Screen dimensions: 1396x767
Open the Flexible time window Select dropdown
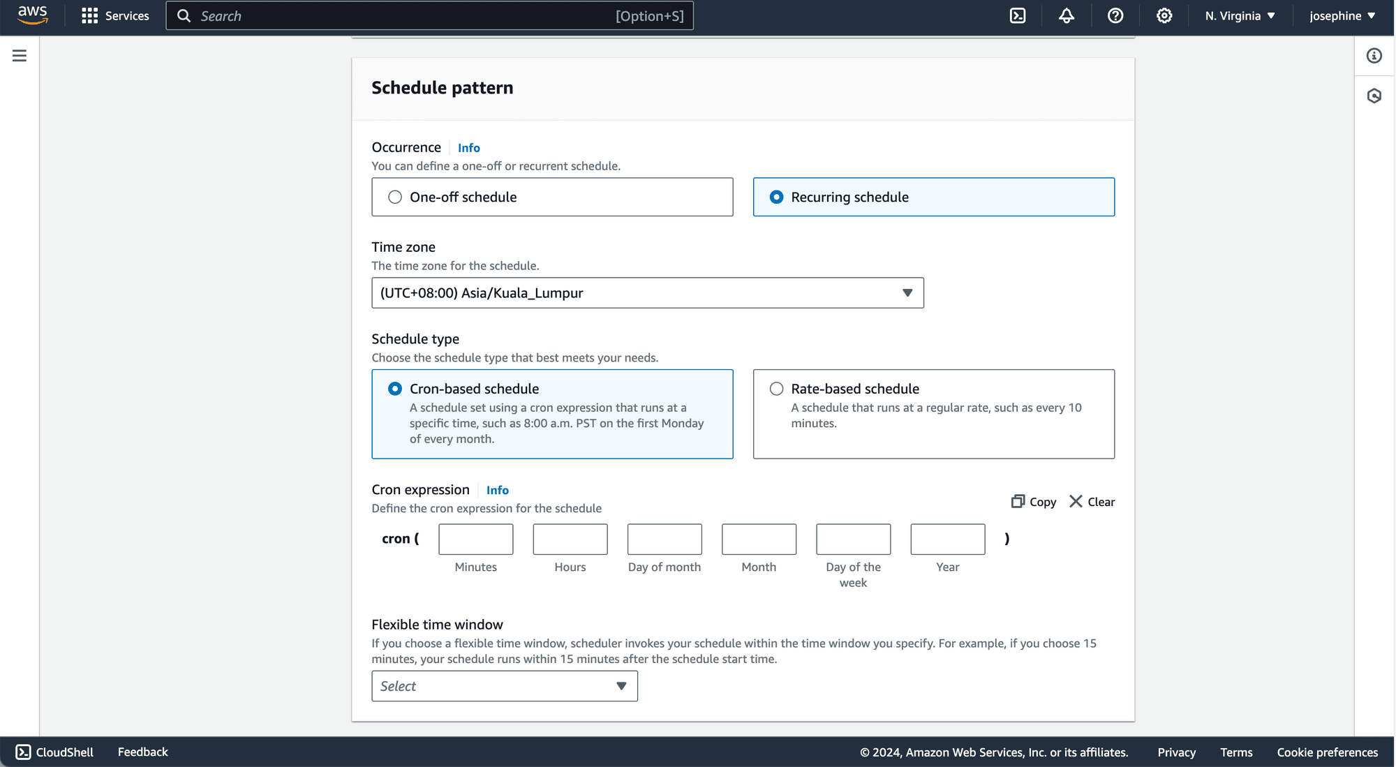pos(505,686)
